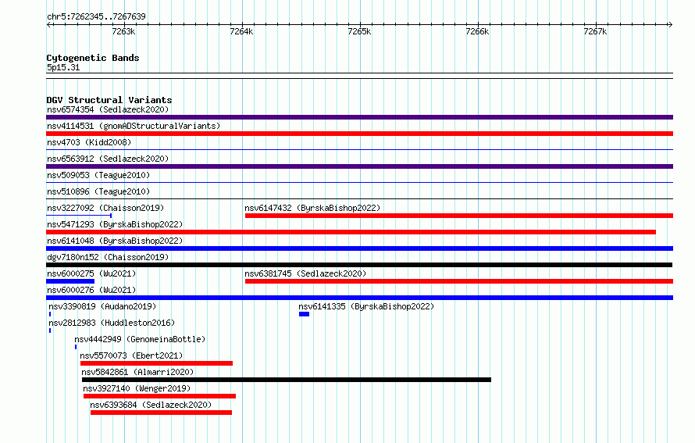Select the red bar under nsv5570073
695x443 pixels.
tap(156, 363)
